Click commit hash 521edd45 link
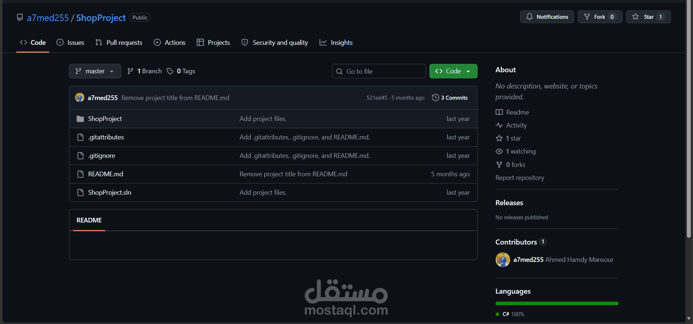 tap(377, 98)
